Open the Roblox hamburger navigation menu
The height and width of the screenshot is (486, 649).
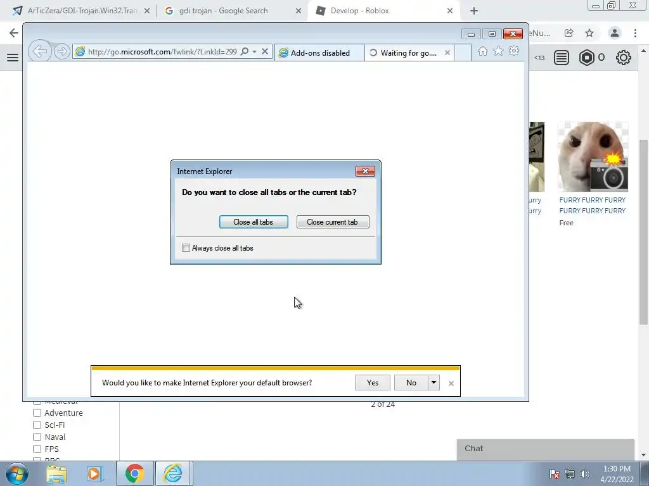[13, 58]
